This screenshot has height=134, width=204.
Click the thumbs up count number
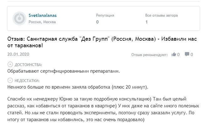point(179,54)
